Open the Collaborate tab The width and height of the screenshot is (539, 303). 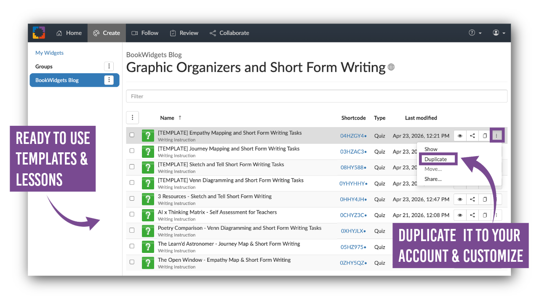coord(229,33)
